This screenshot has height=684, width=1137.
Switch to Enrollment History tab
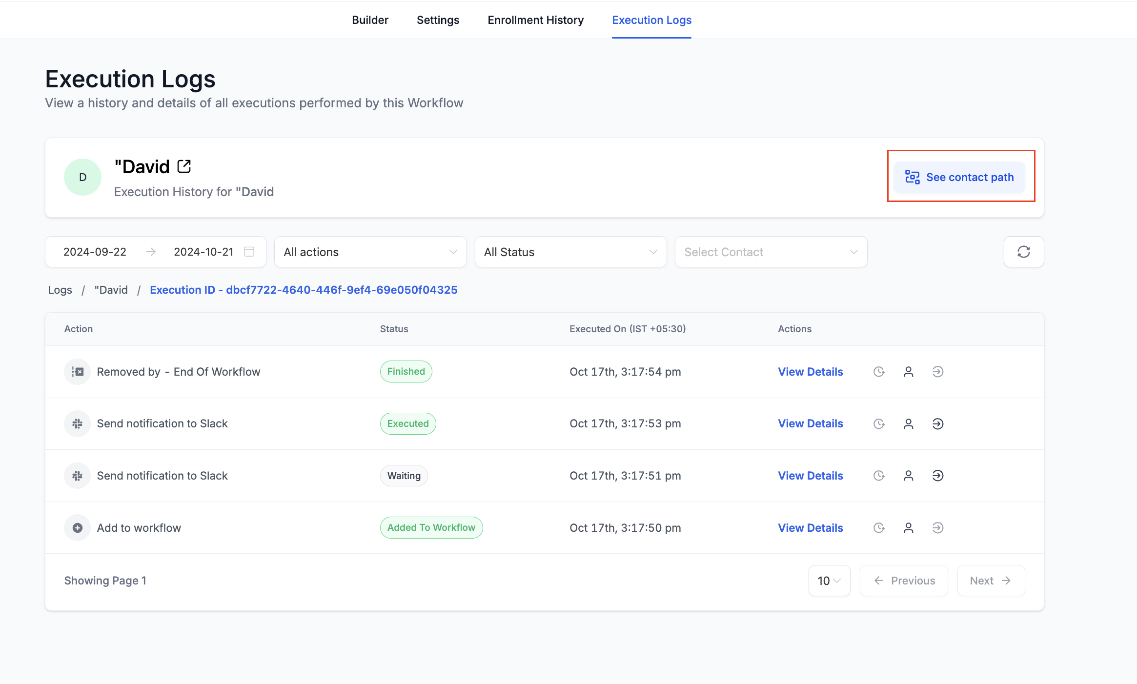tap(535, 20)
